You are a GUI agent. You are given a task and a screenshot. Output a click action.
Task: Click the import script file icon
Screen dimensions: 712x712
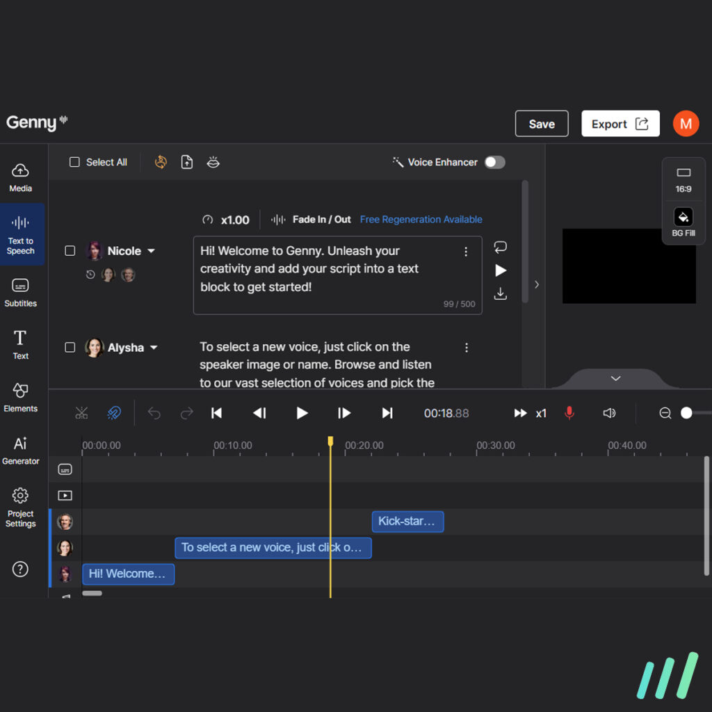pyautogui.click(x=187, y=162)
